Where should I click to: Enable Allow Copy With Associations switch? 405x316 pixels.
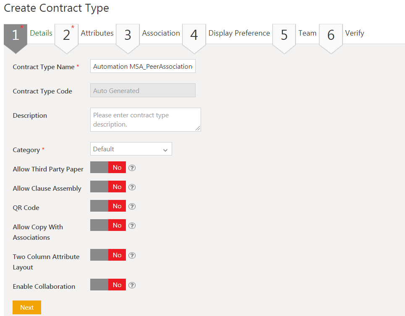click(108, 226)
